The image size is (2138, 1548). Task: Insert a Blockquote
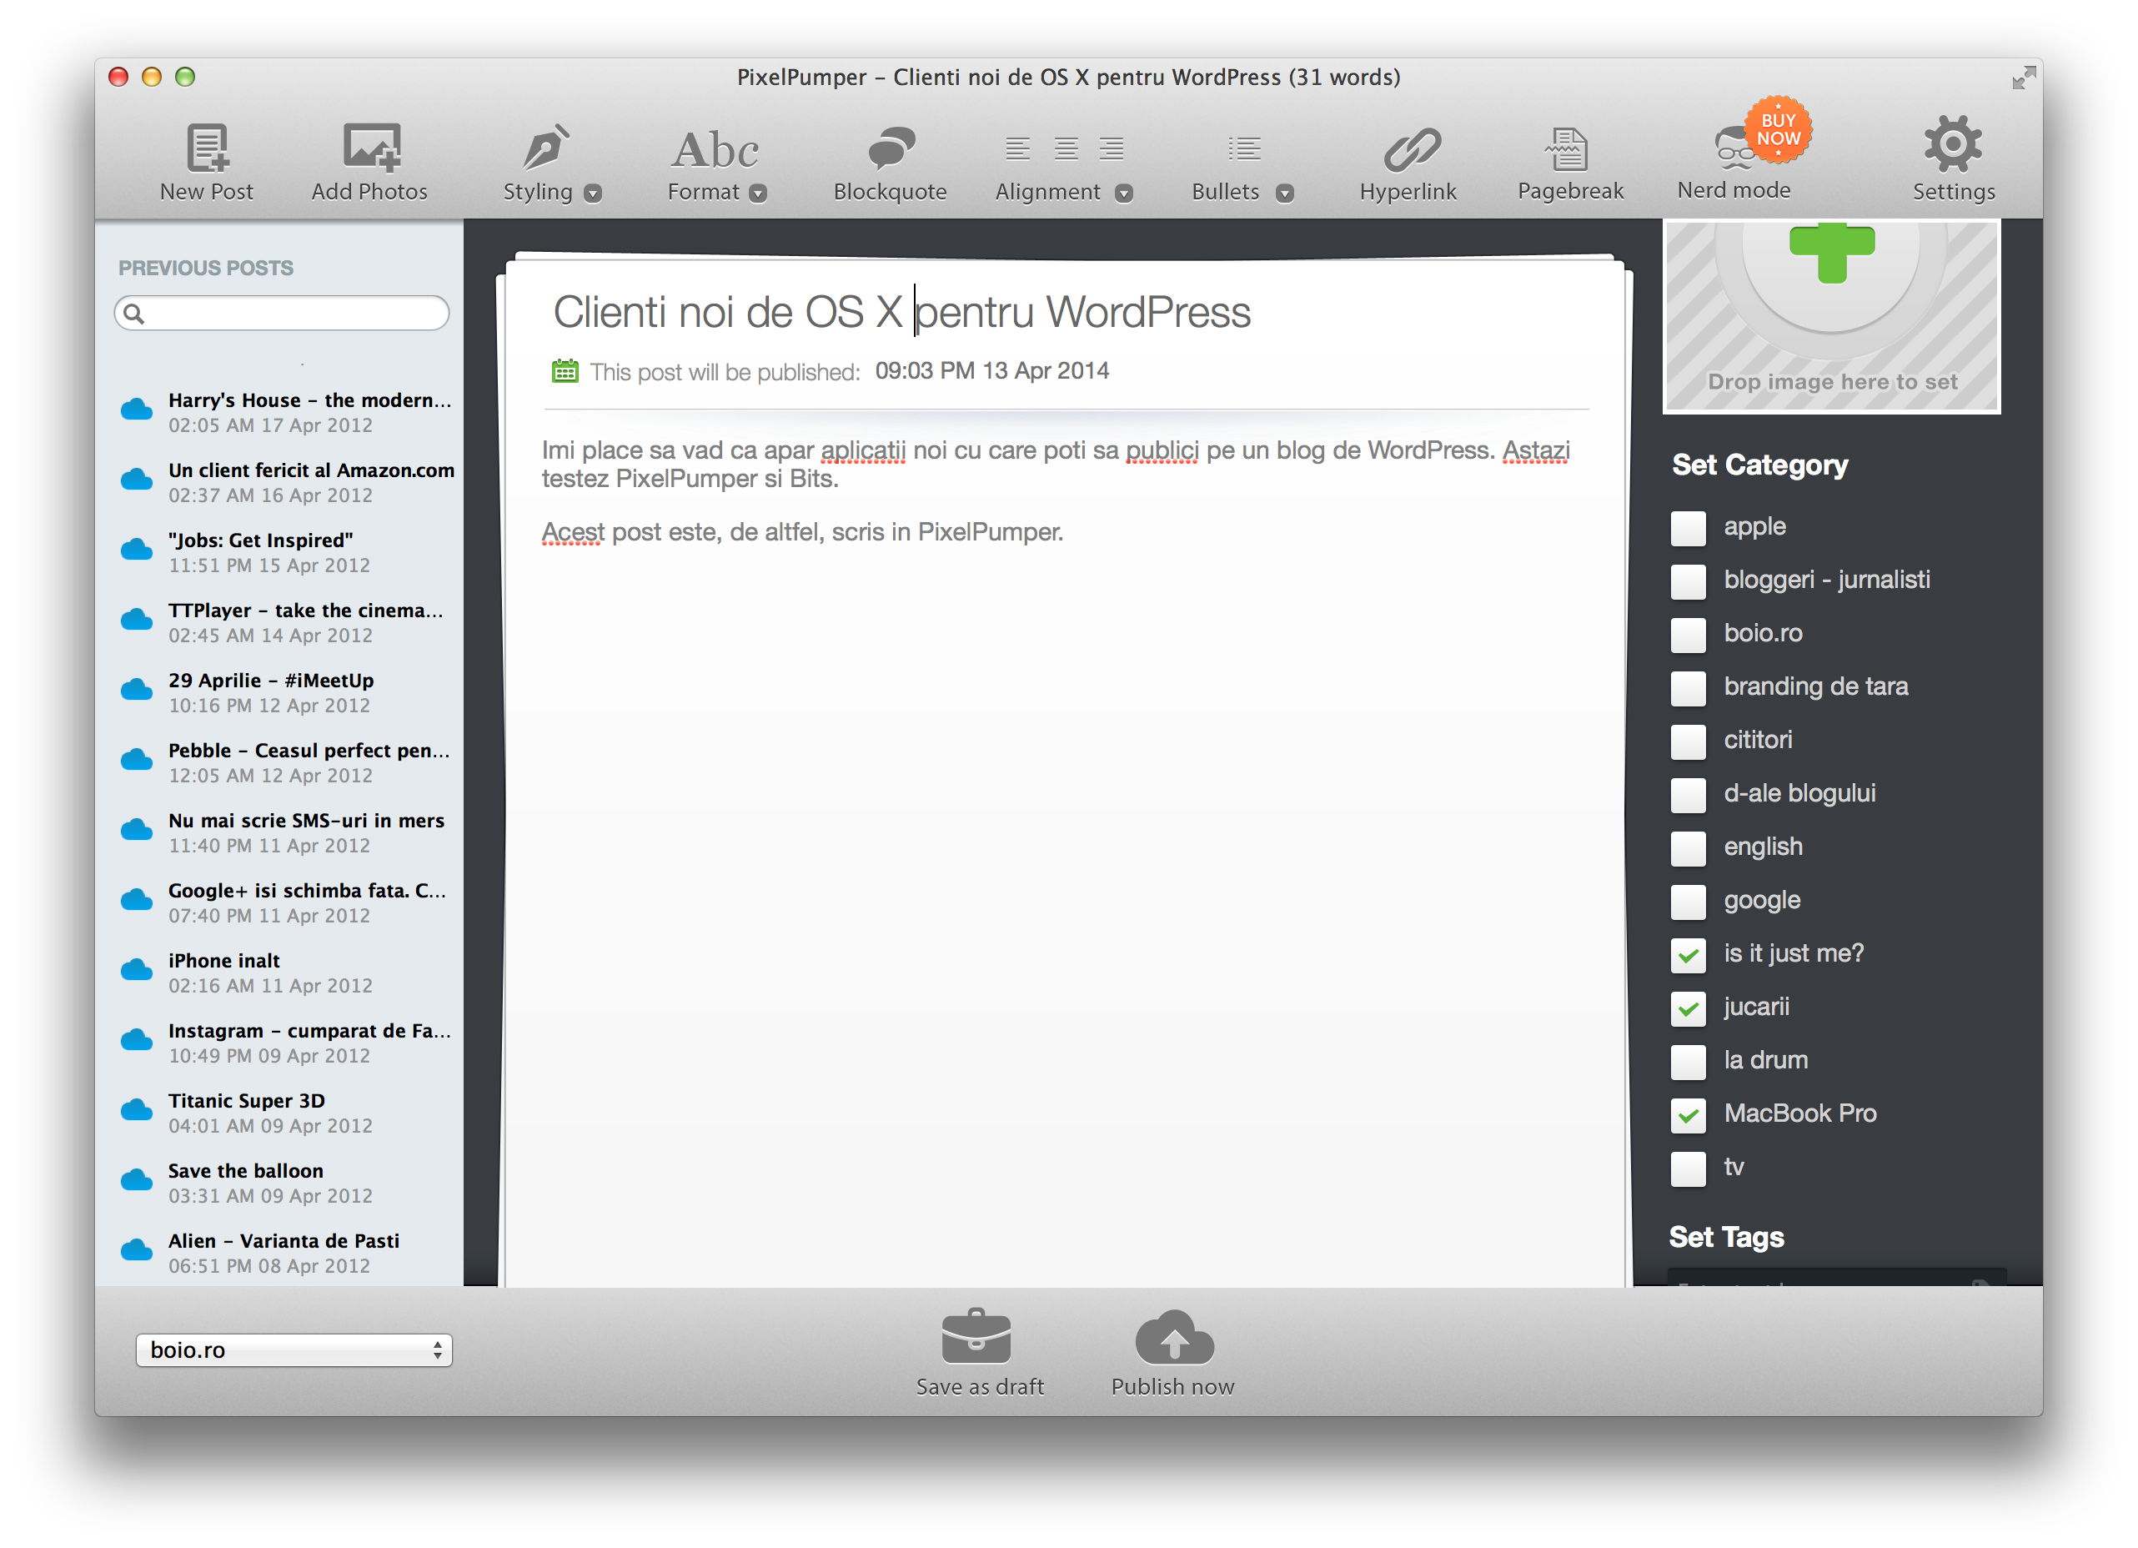pyautogui.click(x=890, y=149)
